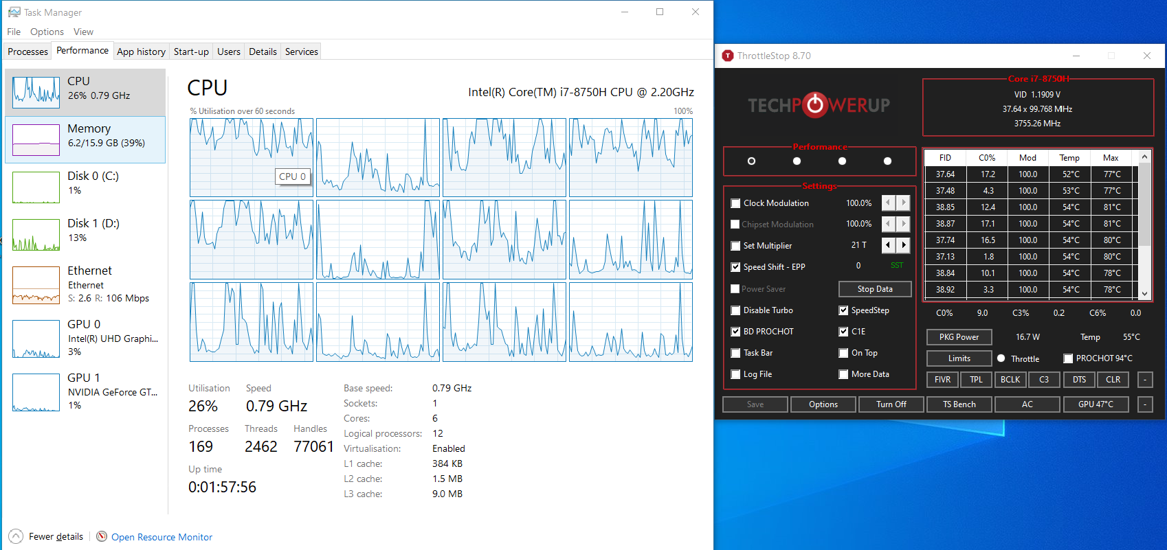Select GPU 1 NVIDIA GeForce
This screenshot has height=550, width=1167.
[85, 391]
